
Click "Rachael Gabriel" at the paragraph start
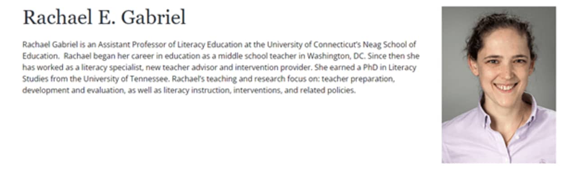(50, 45)
